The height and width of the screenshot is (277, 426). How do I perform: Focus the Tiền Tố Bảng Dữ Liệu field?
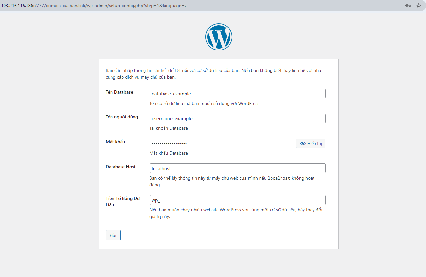click(238, 200)
